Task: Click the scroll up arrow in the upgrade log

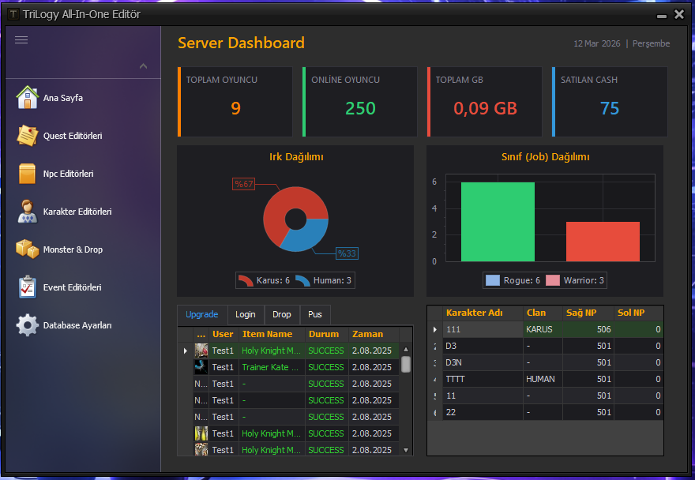Action: pos(406,349)
